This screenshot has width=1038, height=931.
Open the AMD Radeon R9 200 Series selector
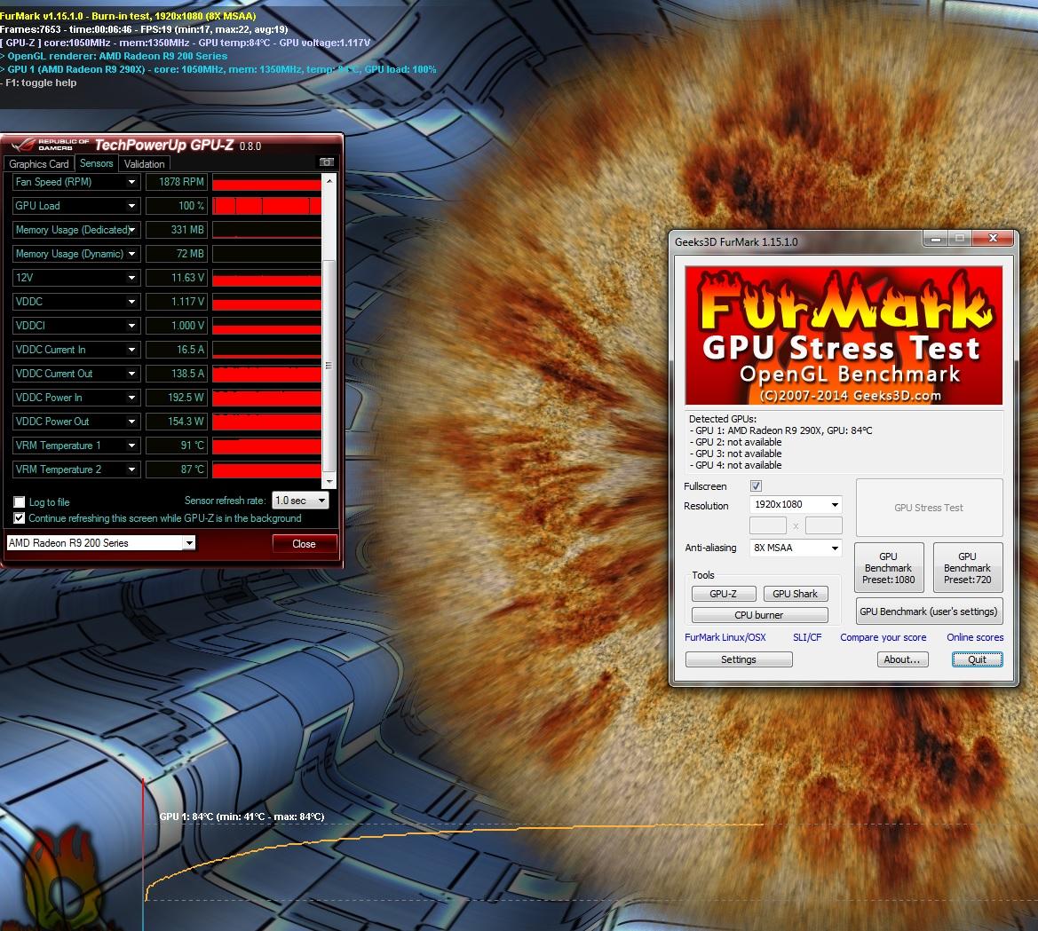click(100, 542)
